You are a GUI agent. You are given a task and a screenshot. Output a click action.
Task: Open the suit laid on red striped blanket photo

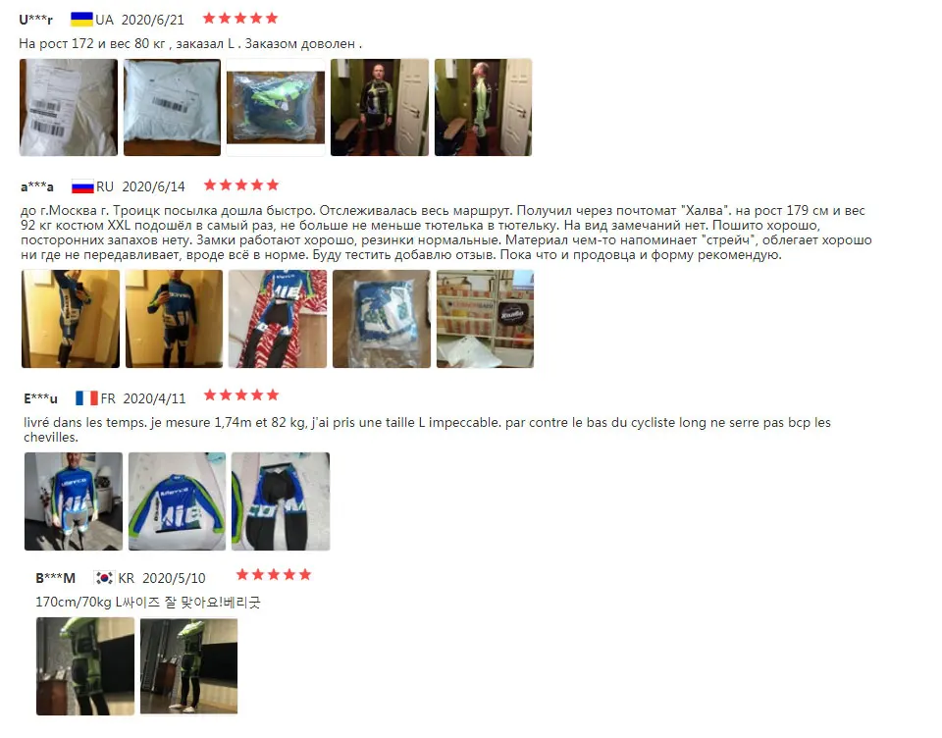278,319
